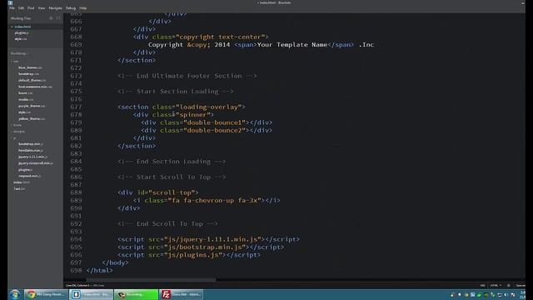Screen dimensions: 533x300
Task: Open respond.min.js in the file tree
Action: [x=30, y=176]
